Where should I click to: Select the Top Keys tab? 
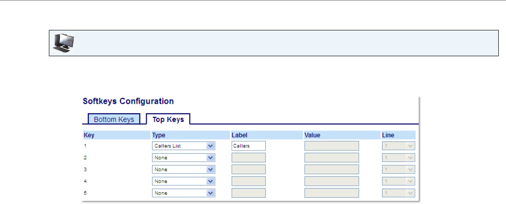pos(168,120)
